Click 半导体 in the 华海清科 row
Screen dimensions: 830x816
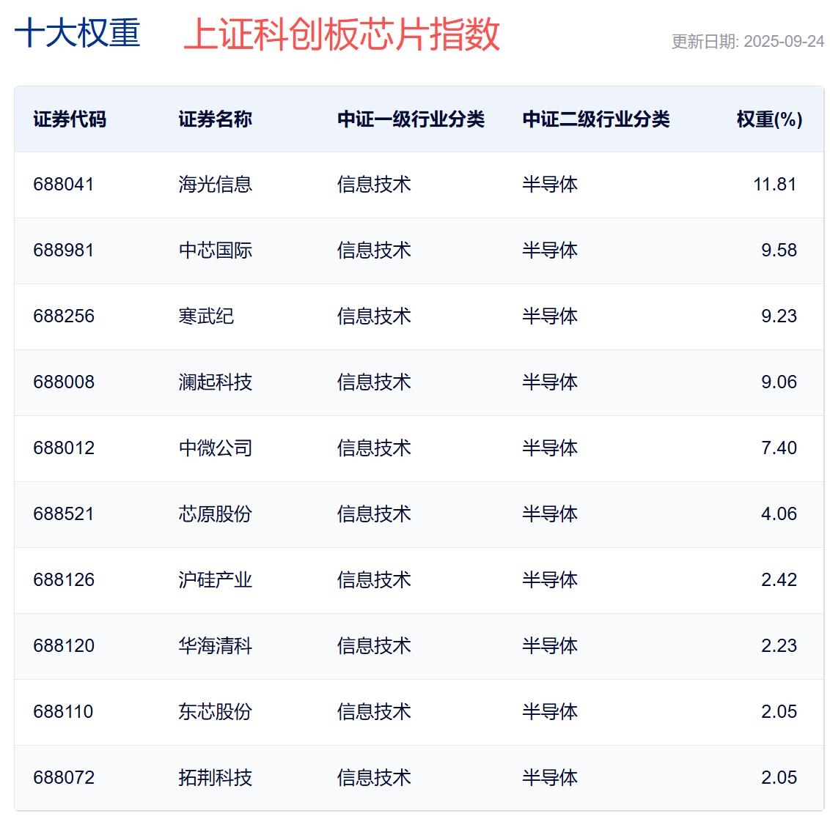tap(550, 646)
